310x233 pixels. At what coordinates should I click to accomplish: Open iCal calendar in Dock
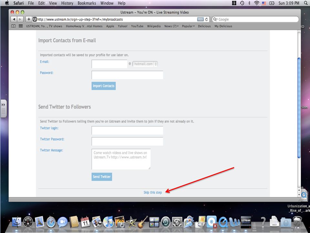click(x=85, y=222)
